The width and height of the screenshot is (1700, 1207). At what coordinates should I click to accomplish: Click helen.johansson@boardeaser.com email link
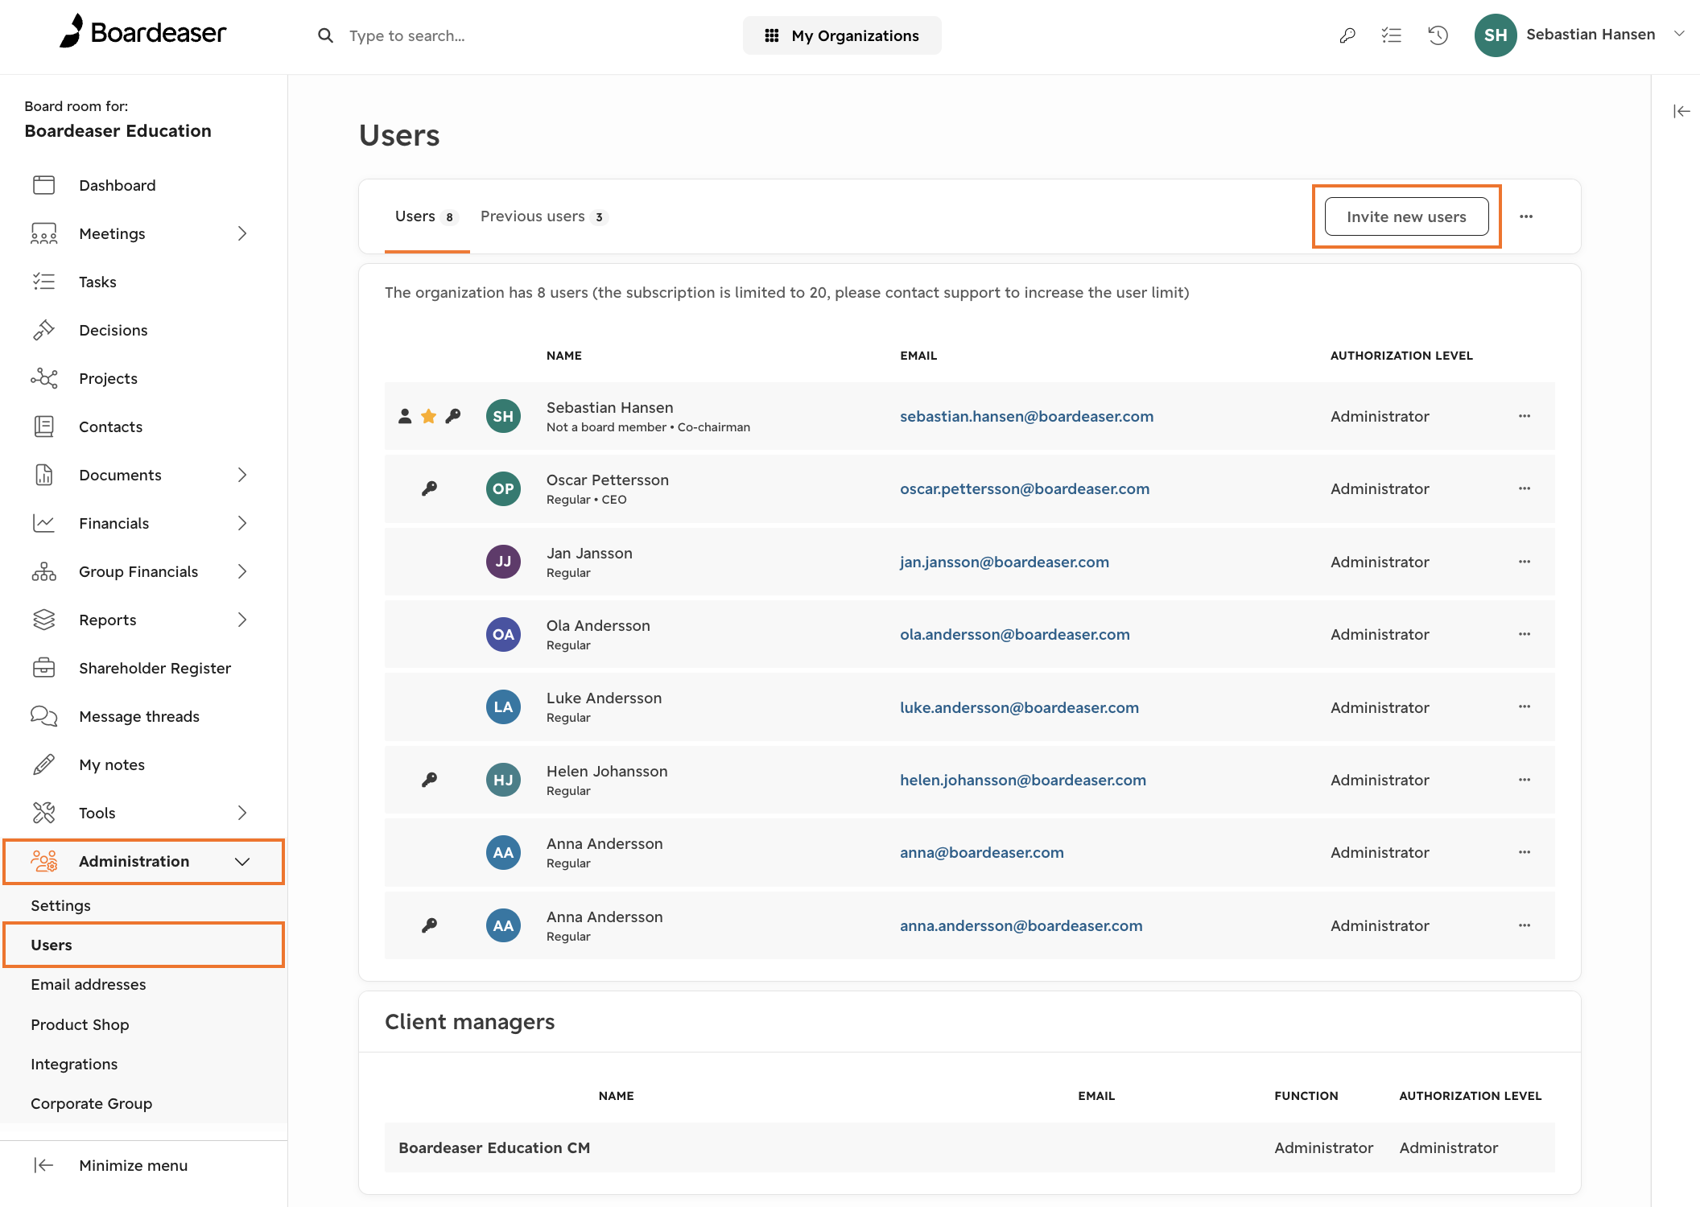point(1023,780)
